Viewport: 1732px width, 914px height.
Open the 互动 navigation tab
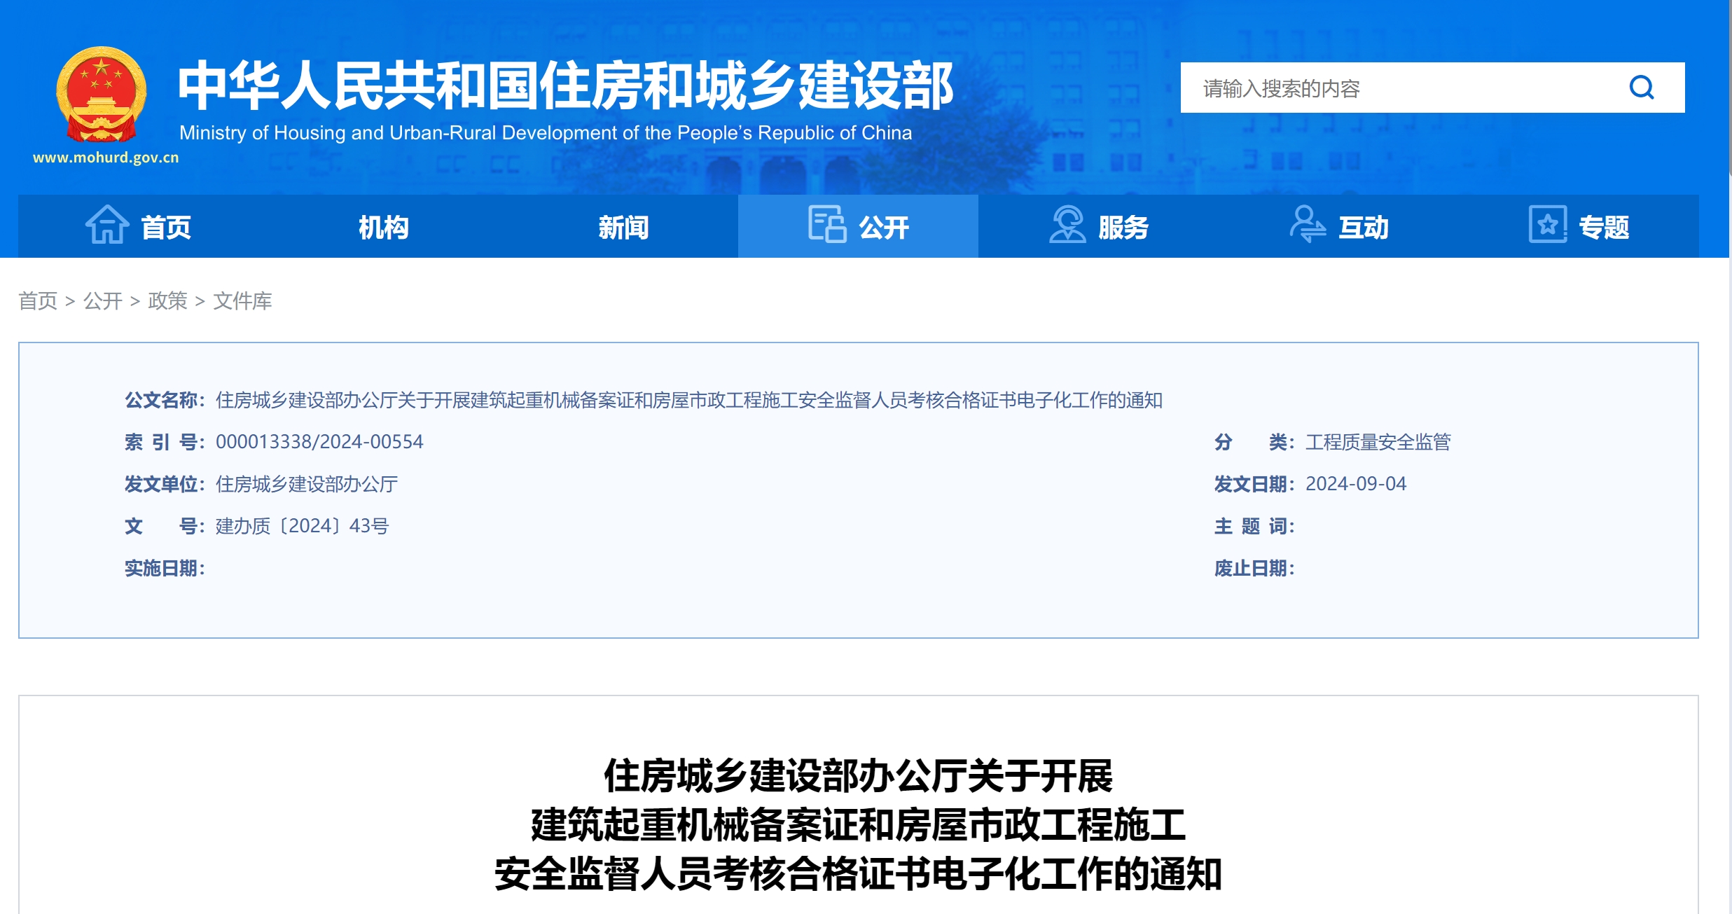(1338, 226)
